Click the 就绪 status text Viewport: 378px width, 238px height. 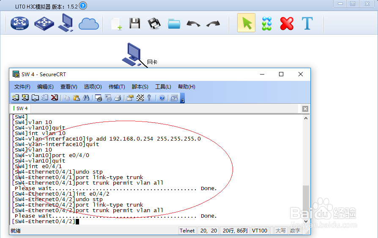tap(15, 231)
